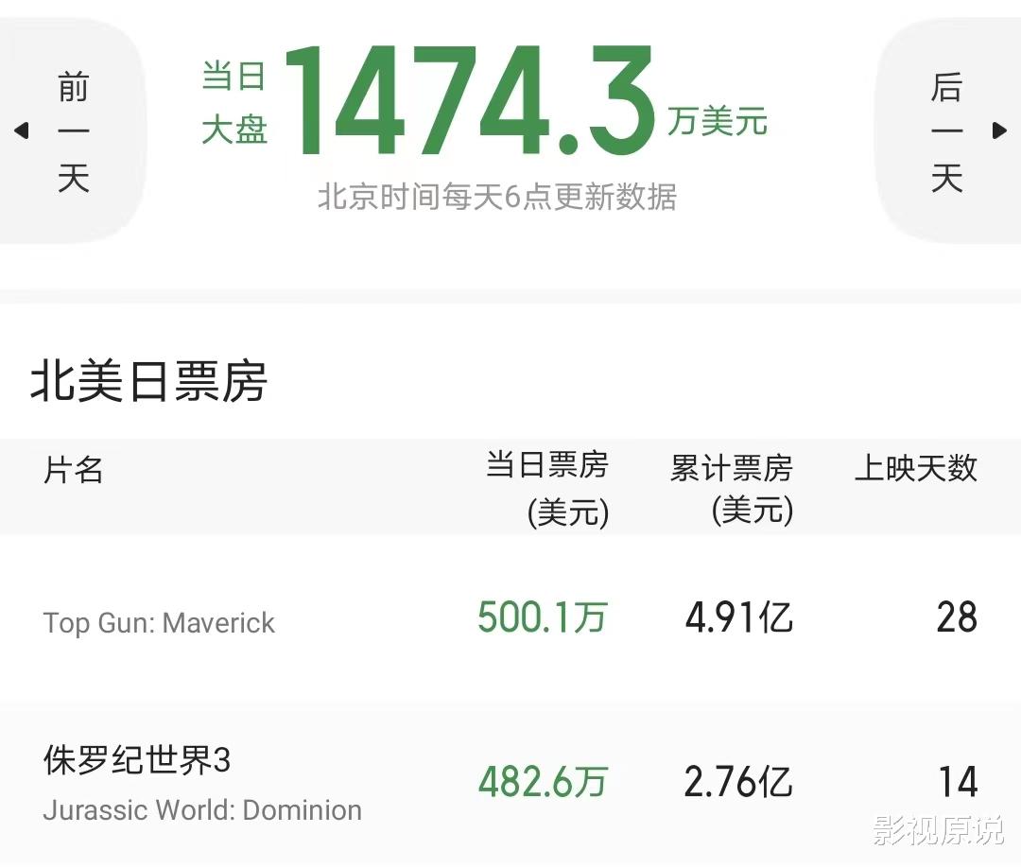The height and width of the screenshot is (868, 1021).
Task: Go to next day with 后一天 button
Action: point(946,132)
